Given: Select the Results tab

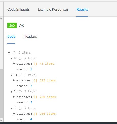Looking at the screenshot, I should pyautogui.click(x=82, y=9).
